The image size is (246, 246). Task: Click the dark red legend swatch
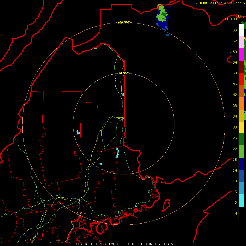[x=241, y=66]
